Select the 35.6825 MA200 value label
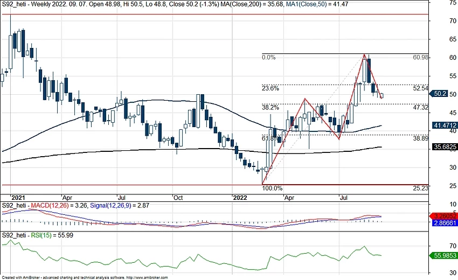 click(445, 146)
